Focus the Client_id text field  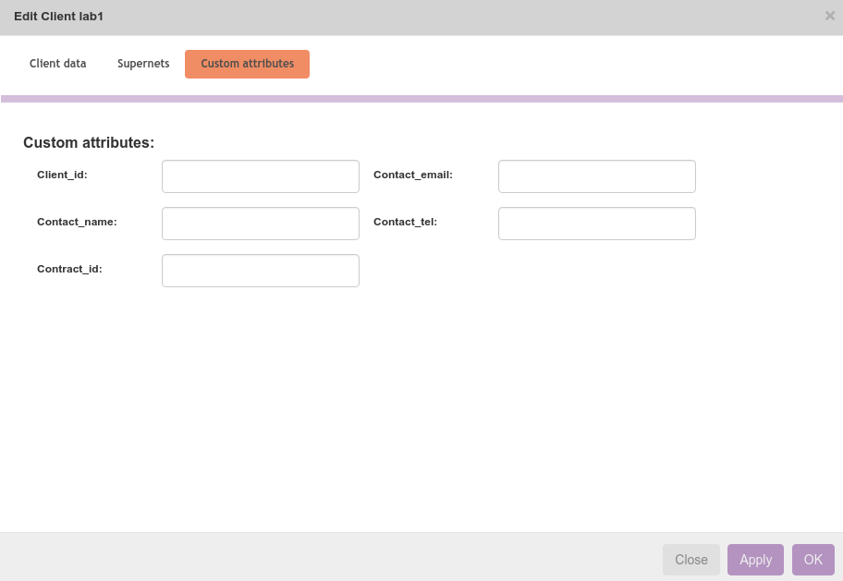click(260, 176)
